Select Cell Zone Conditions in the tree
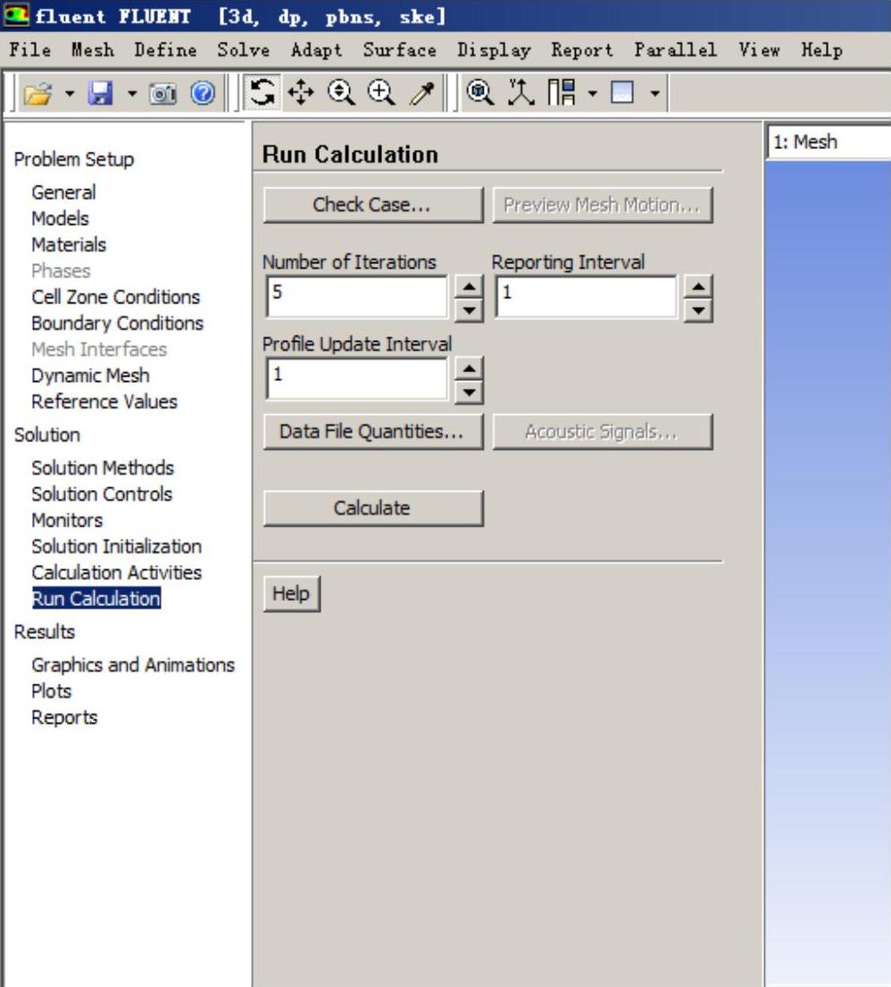Screen dimensions: 891x987 click(x=116, y=296)
